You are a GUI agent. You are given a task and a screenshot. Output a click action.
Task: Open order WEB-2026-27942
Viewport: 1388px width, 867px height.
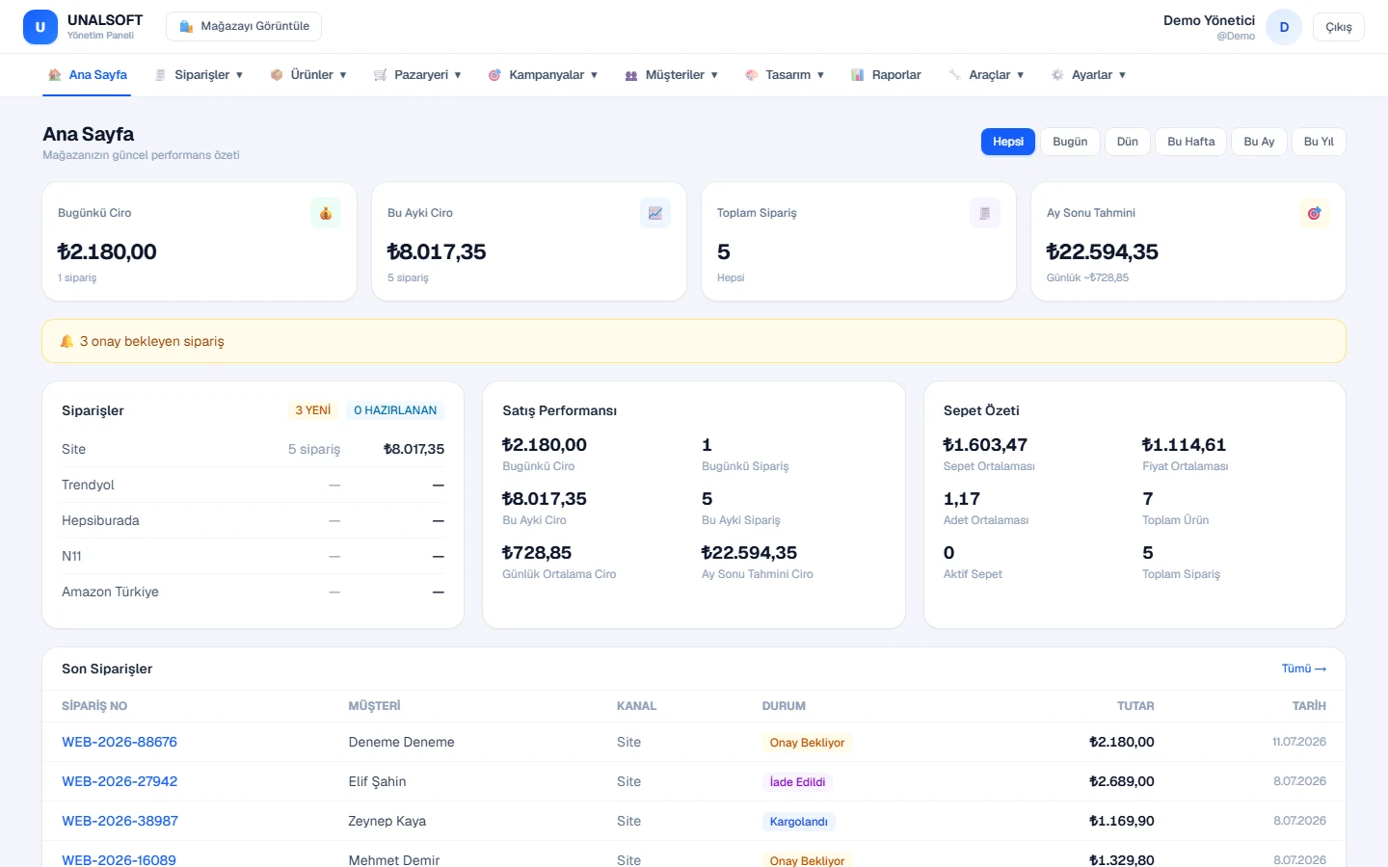120,781
